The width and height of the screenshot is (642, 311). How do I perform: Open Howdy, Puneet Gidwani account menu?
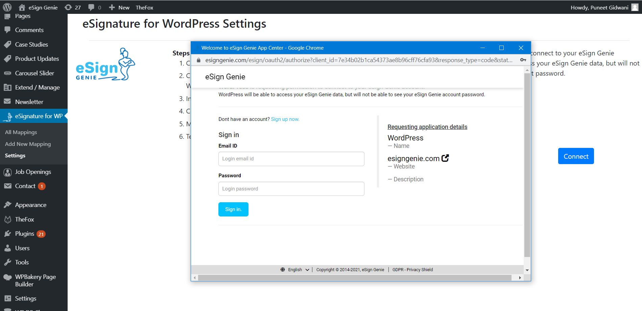click(599, 7)
